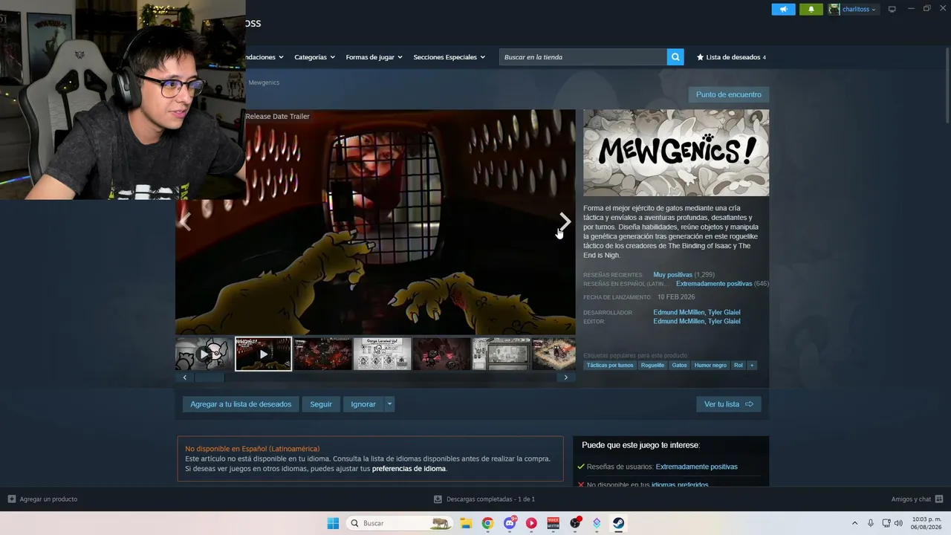Click the thumbnail strip scroll handle

[210, 377]
